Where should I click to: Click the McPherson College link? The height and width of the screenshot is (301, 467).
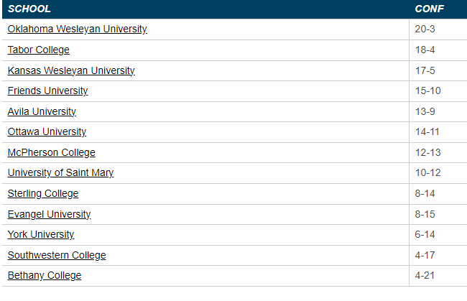pyautogui.click(x=51, y=152)
